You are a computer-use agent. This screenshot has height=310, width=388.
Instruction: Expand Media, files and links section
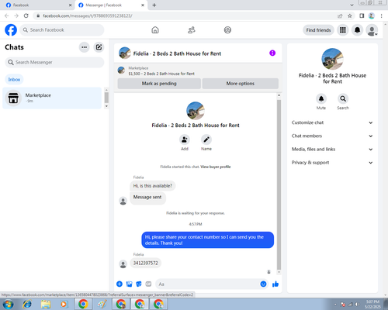click(332, 149)
